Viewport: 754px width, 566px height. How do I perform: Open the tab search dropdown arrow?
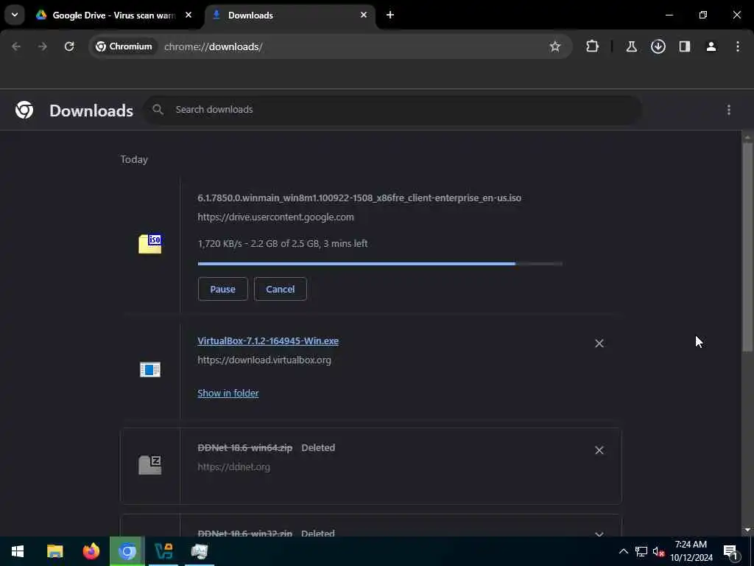15,15
